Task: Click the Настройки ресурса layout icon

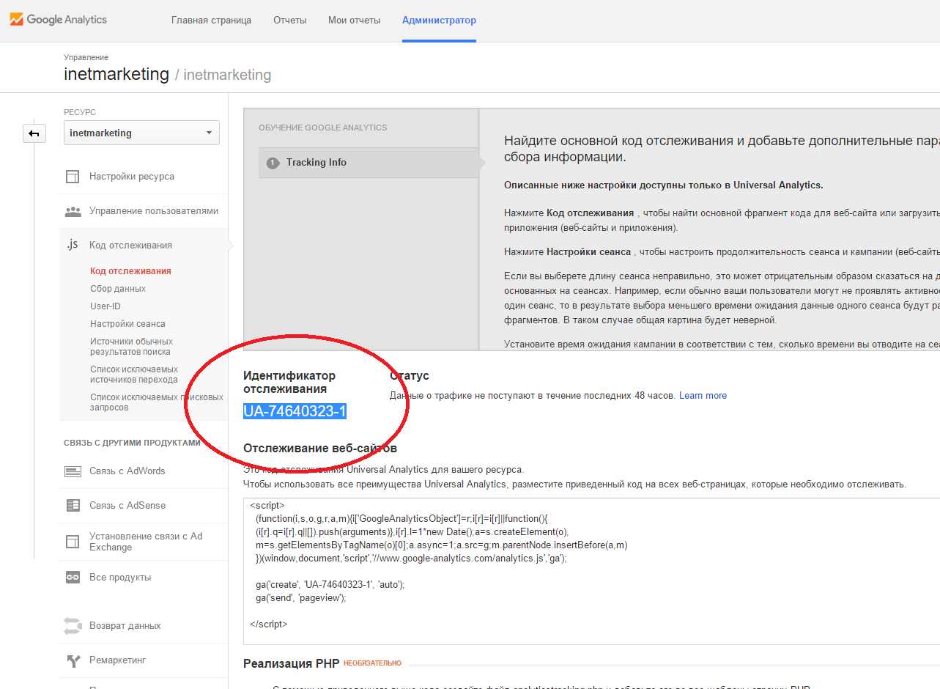Action: click(73, 177)
